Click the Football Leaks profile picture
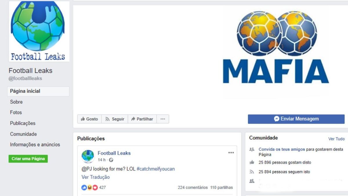Screen dimensions: 348x196 [39, 31]
